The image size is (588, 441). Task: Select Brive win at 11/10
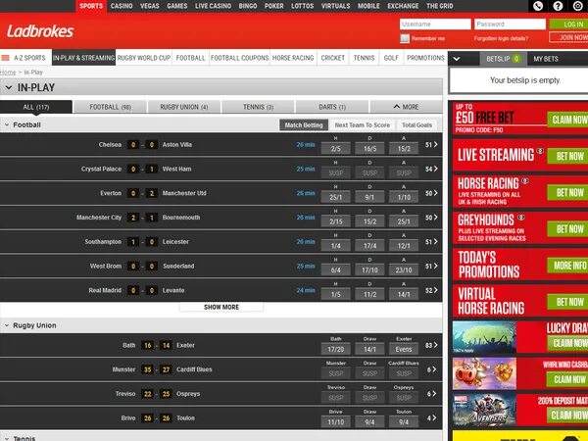335,421
